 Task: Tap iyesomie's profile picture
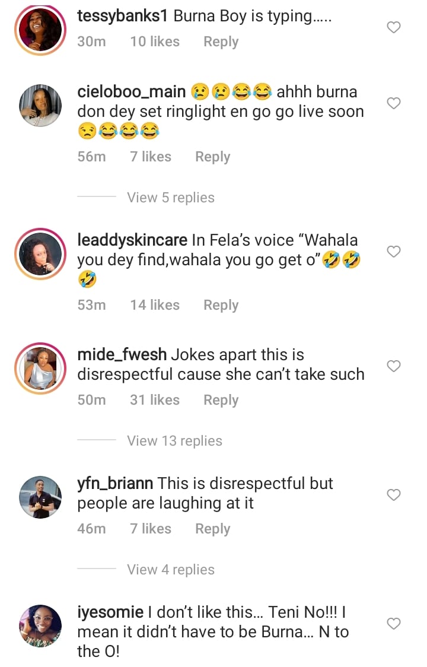pyautogui.click(x=40, y=625)
